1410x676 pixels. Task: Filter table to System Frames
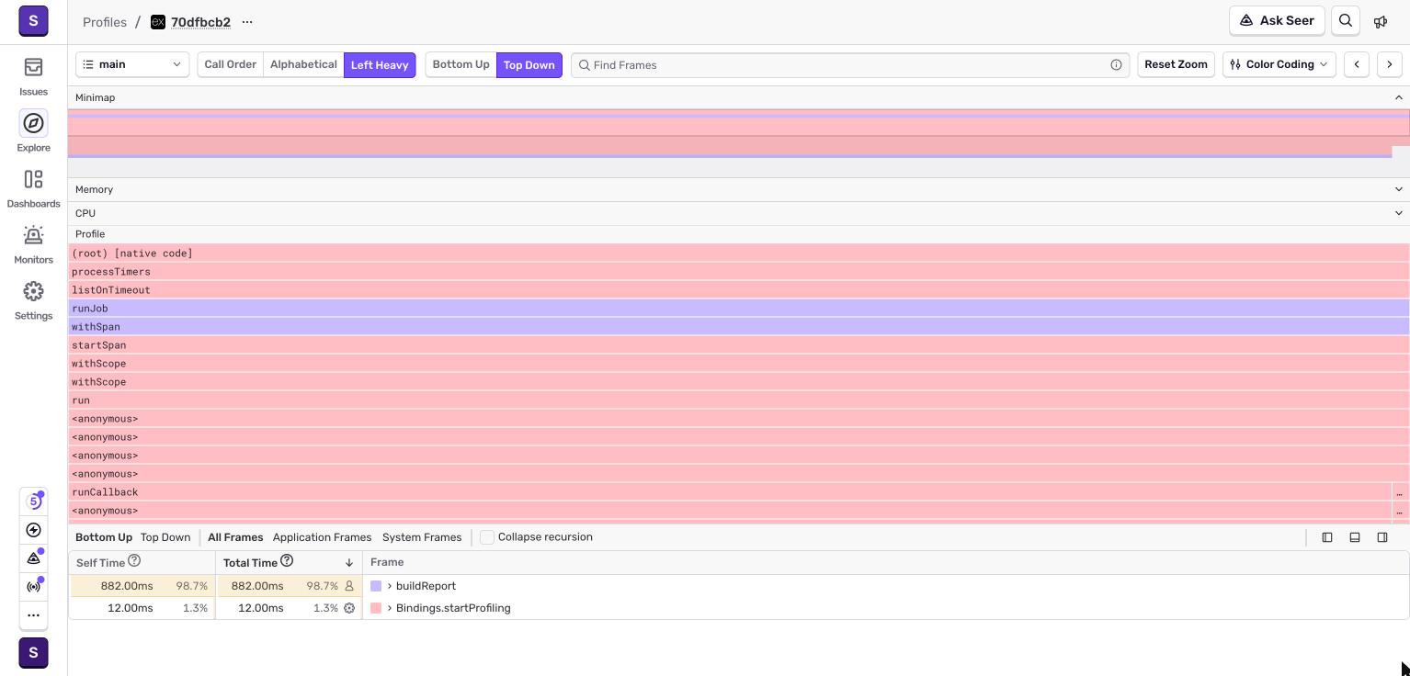[422, 537]
